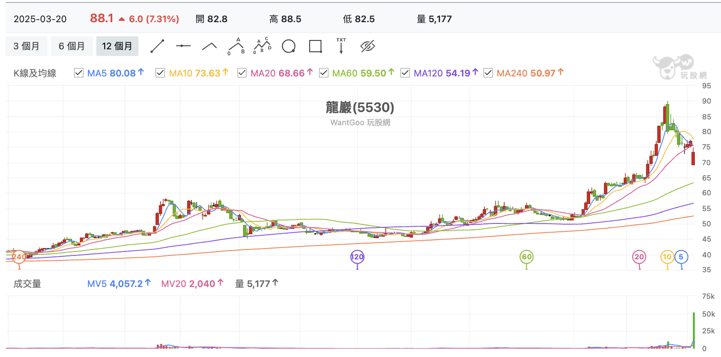This screenshot has height=357, width=721.
Task: Select the A-B wave drawing tool
Action: coord(236,45)
